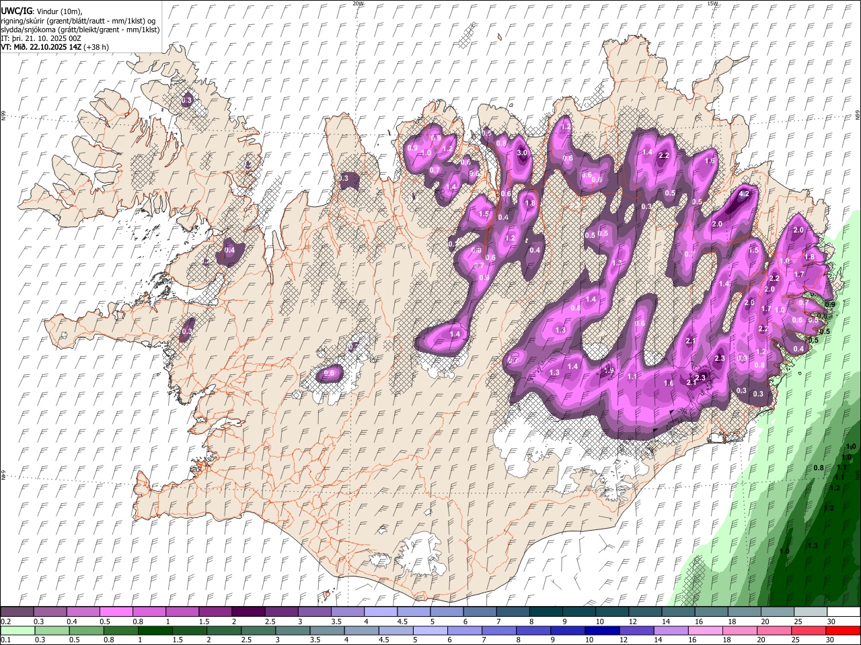The image size is (861, 645).
Task: Select the 0.5–0.8 swatch in the rain legend
Action: [x=86, y=630]
